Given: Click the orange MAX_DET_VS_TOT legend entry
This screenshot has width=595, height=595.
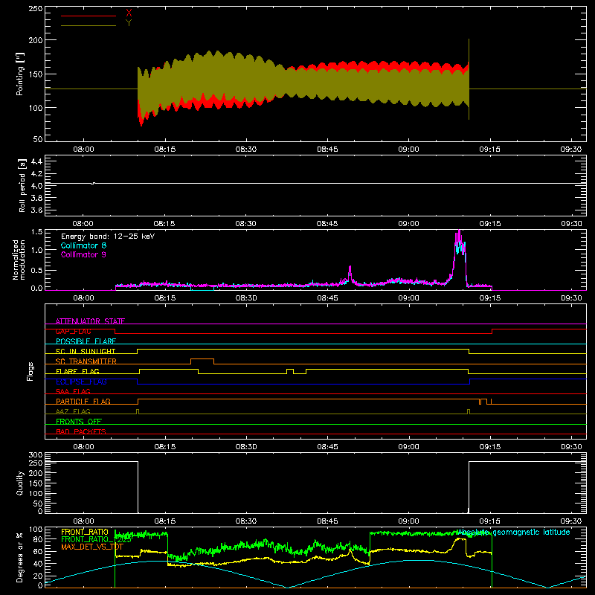Looking at the screenshot, I should point(91,547).
